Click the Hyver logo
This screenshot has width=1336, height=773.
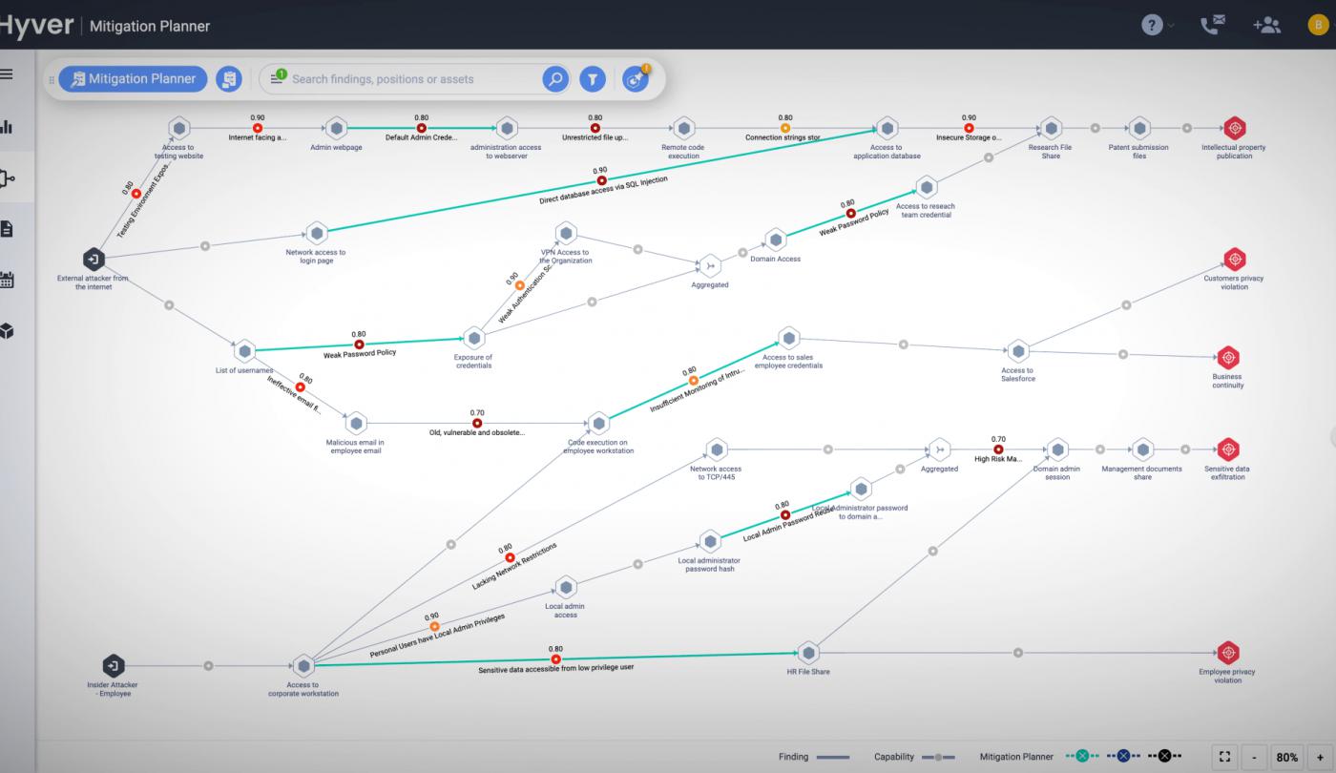pos(36,26)
